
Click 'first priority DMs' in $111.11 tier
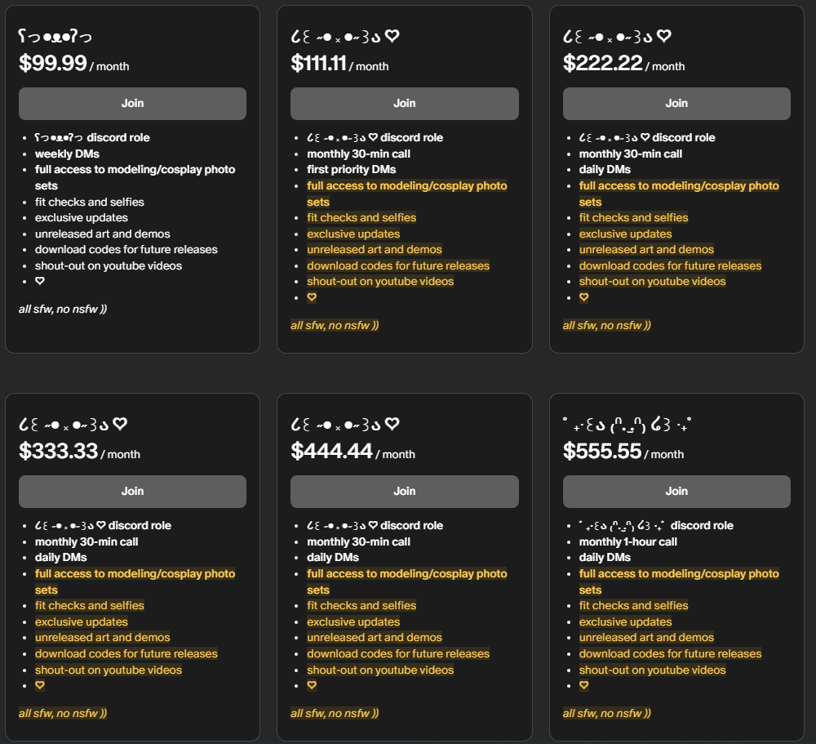pyautogui.click(x=351, y=169)
